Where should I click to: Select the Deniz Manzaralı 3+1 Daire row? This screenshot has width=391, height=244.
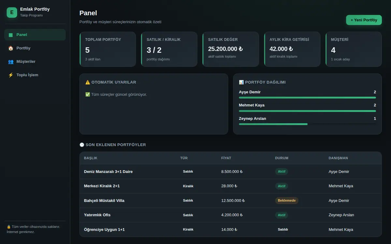pyautogui.click(x=230, y=171)
